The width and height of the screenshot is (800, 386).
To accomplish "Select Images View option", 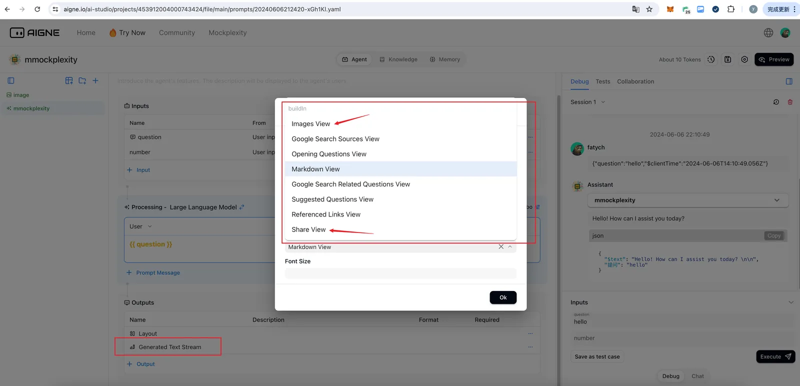I will (x=401, y=124).
